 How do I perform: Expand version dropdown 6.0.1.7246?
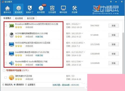tap(82, 62)
